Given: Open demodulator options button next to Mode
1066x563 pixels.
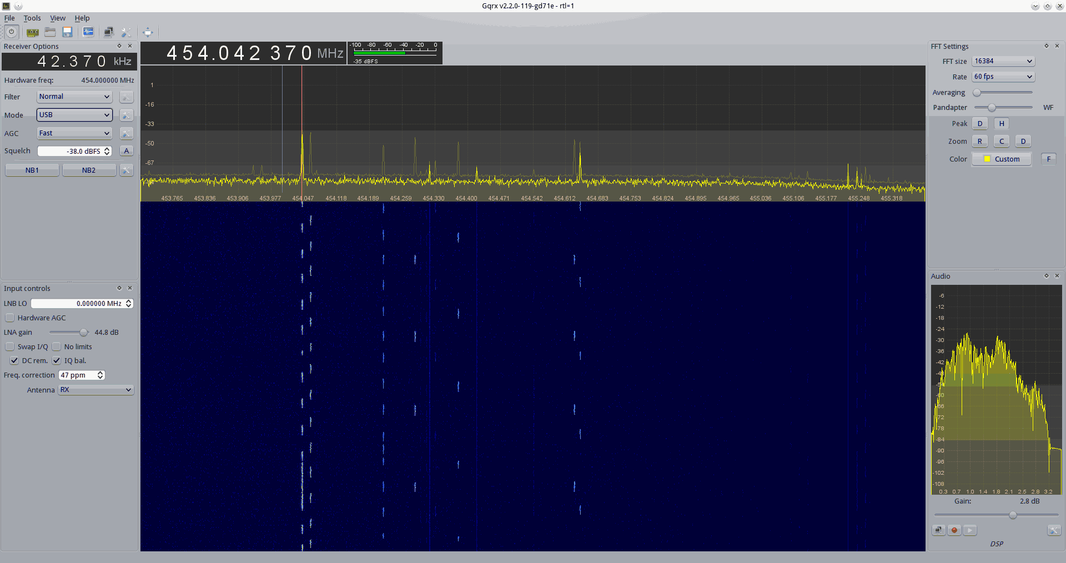Looking at the screenshot, I should tap(127, 115).
